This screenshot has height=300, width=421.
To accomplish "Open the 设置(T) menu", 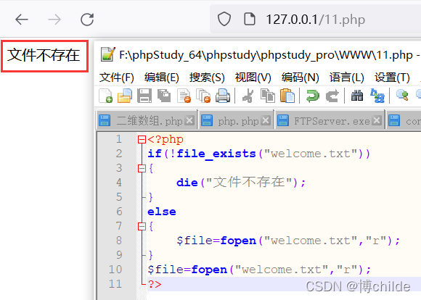I will click(392, 78).
